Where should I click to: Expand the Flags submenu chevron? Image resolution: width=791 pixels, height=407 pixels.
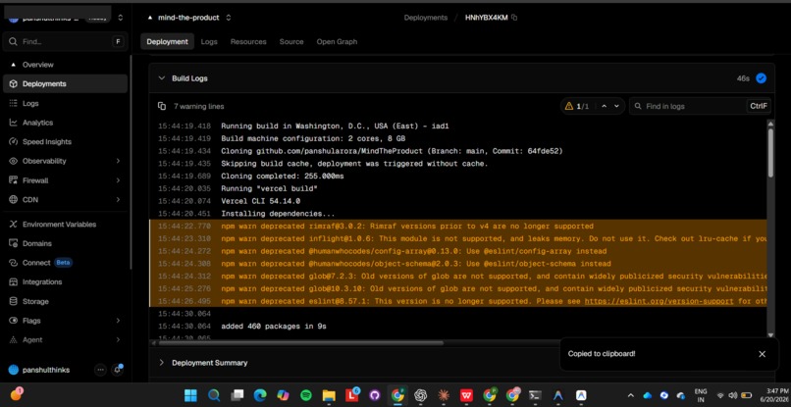118,321
